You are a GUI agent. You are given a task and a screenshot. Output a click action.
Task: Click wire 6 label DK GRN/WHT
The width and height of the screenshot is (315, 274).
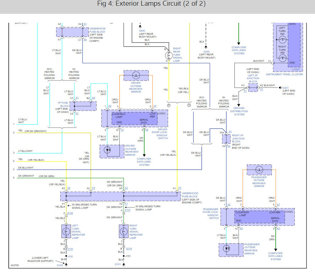point(26,176)
